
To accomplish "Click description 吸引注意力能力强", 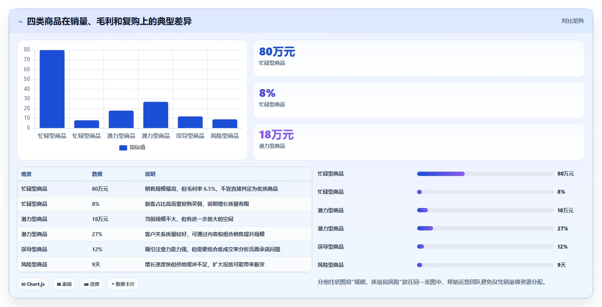I will pyautogui.click(x=213, y=249).
